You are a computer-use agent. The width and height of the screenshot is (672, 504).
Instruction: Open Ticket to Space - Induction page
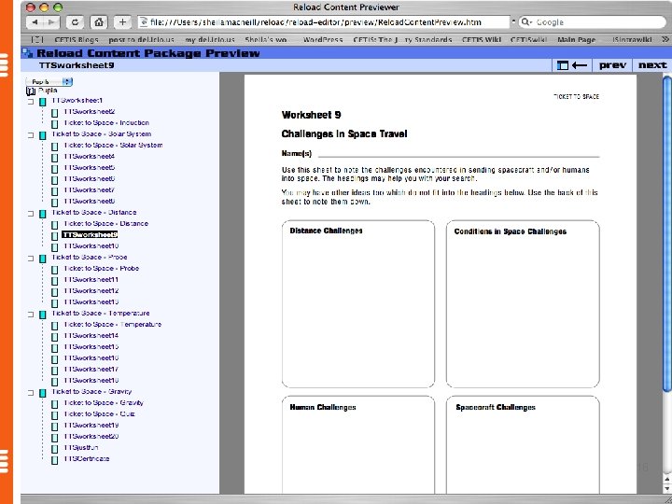click(x=106, y=122)
